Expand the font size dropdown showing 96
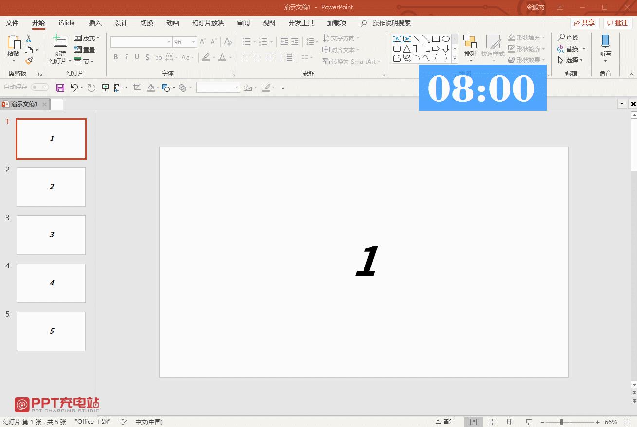 click(193, 42)
